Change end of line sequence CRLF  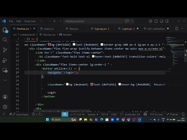pos(114,114)
